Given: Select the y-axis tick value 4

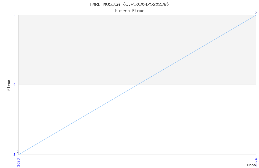Looking at the screenshot, I should (14, 85).
